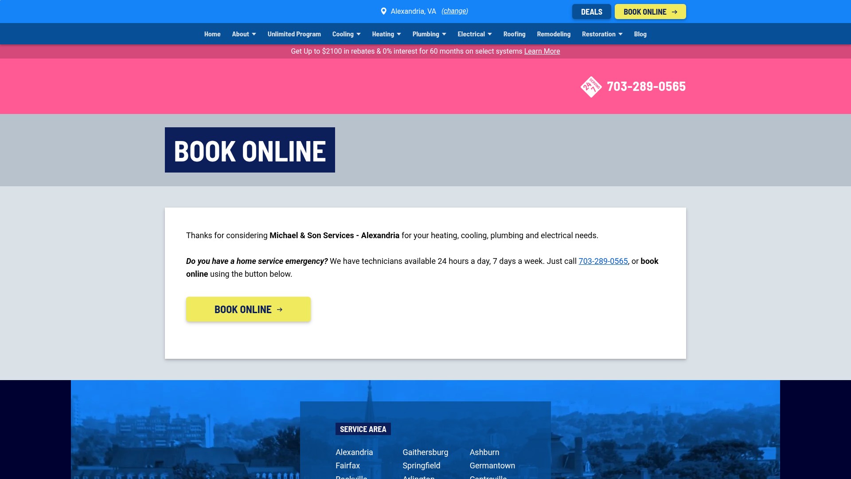
Task: Open the Unlimited Program page
Action: (294, 34)
